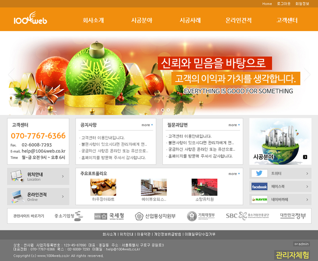Select the first carousel indicator dot
This screenshot has width=318, height=261.
[163, 110]
